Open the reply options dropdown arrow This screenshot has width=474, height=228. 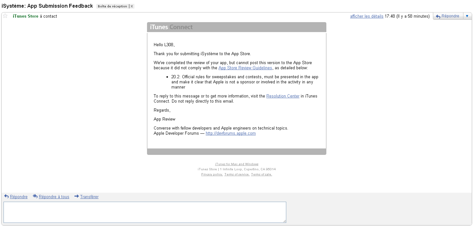click(467, 16)
